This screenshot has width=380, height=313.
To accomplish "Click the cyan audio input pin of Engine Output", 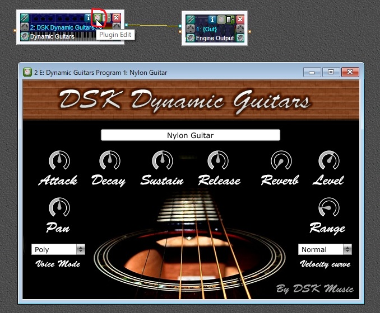I will (180, 26).
